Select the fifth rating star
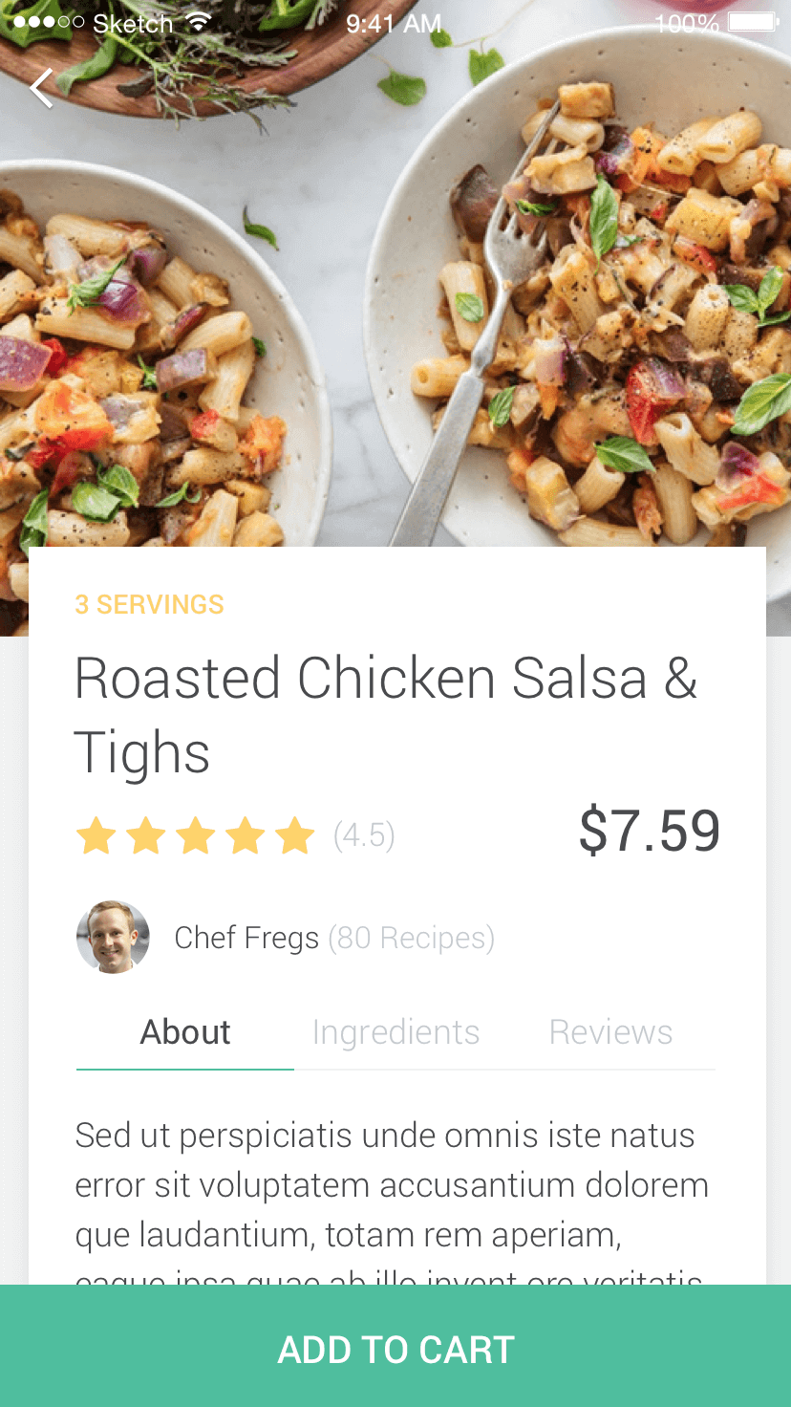The image size is (791, 1407). coord(294,835)
